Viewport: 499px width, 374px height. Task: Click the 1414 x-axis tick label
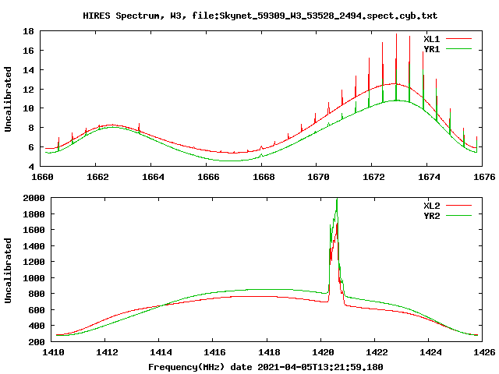tap(161, 352)
